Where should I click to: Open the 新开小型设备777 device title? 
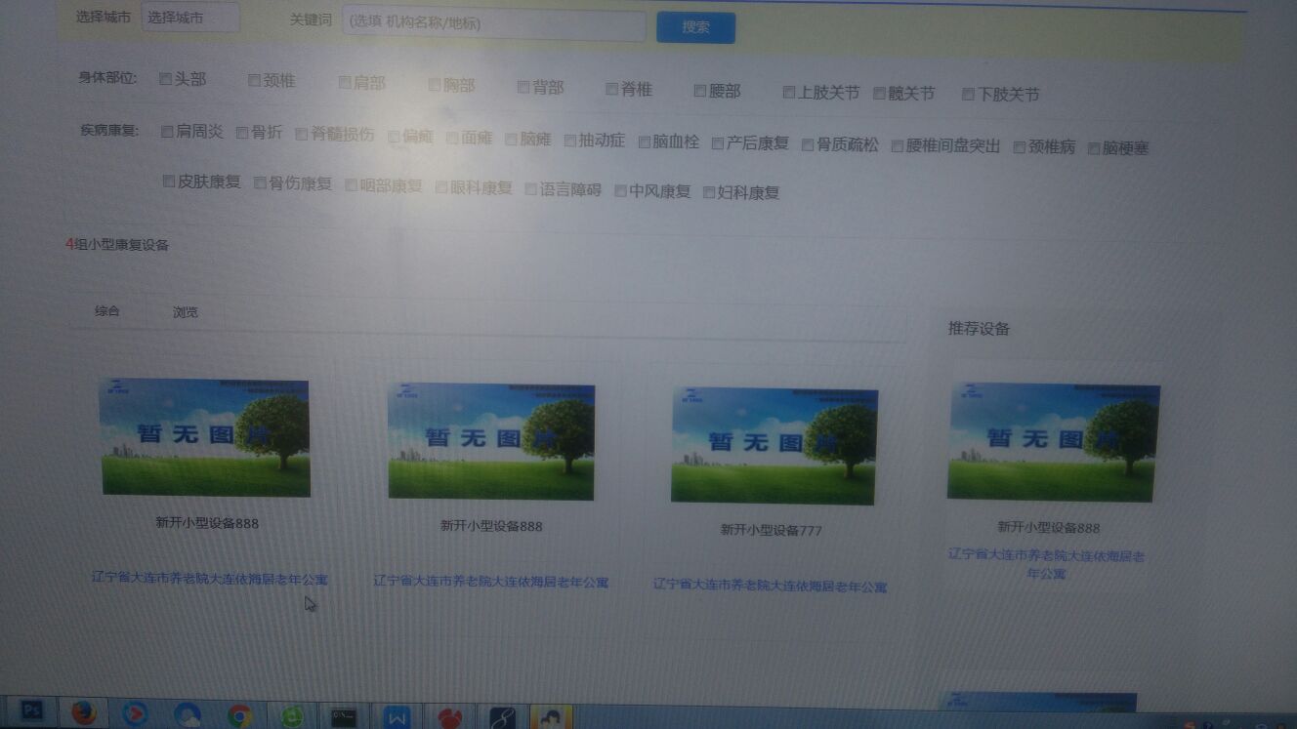[x=771, y=530]
